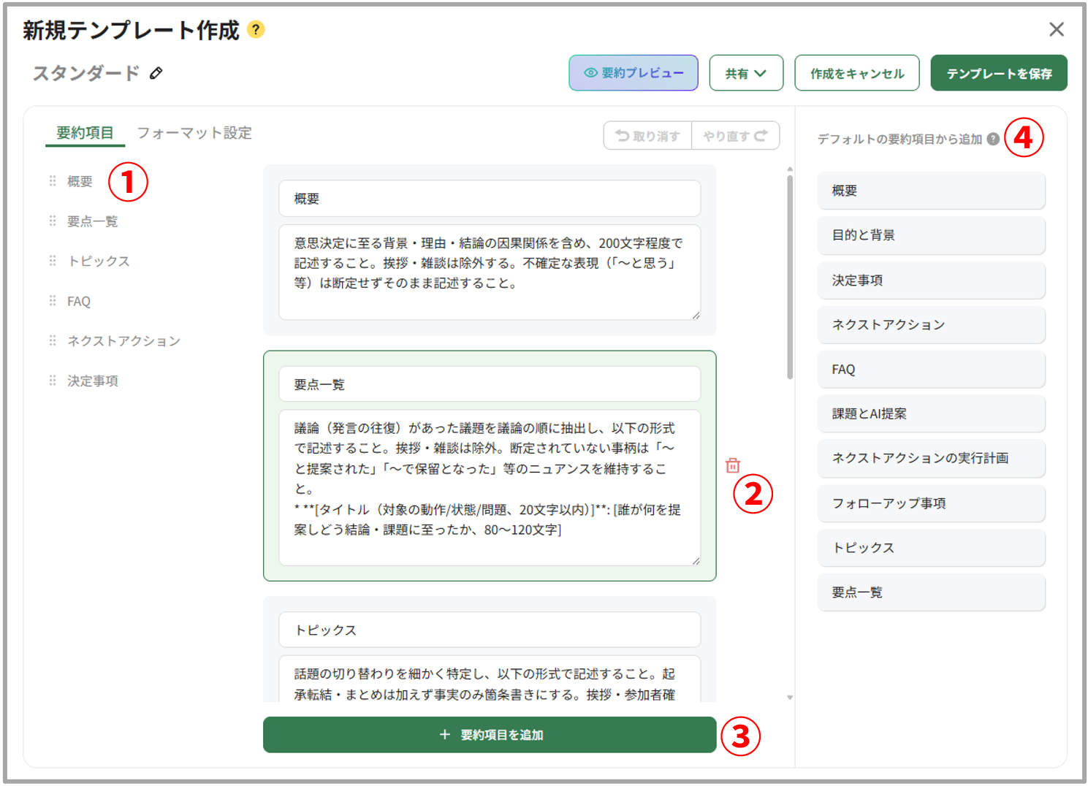This screenshot has height=786, width=1088.
Task: Click the yellow help icon beside 新規テンプレート作成
Action: click(x=256, y=30)
